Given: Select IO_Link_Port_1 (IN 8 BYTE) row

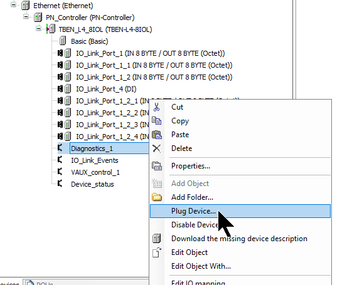Looking at the screenshot, I should click(151, 53).
